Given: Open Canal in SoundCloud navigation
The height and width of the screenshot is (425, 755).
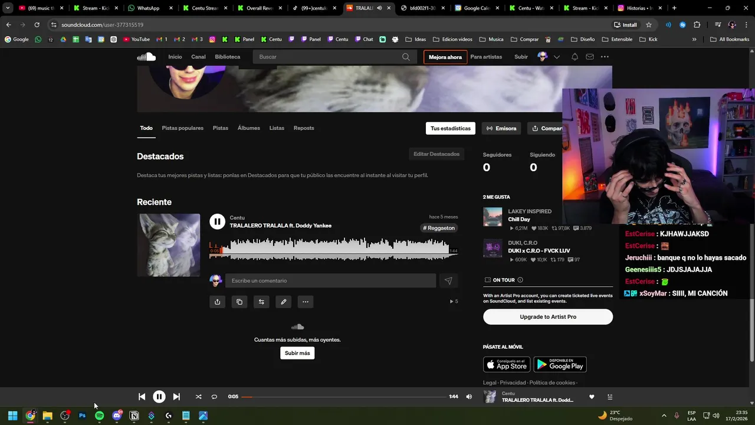Looking at the screenshot, I should click(198, 57).
